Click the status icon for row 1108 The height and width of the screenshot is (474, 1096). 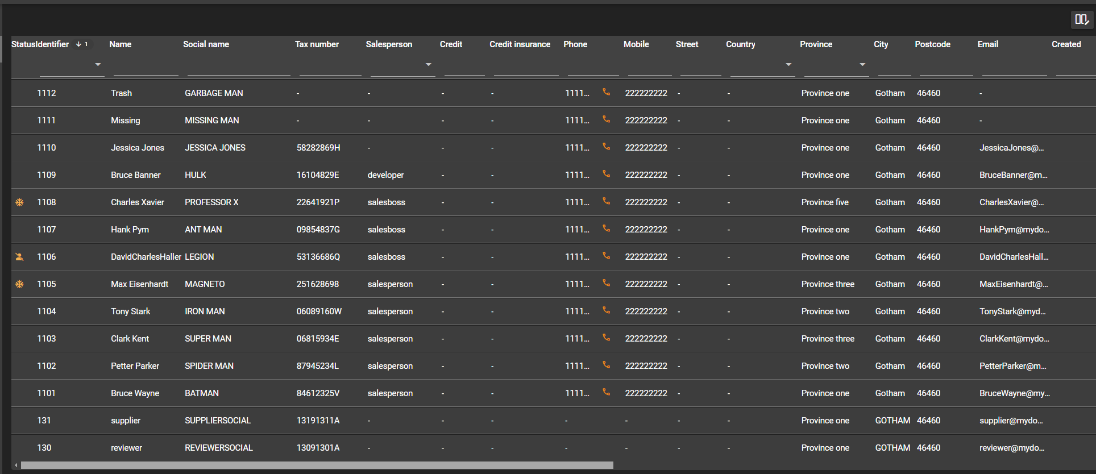[19, 202]
